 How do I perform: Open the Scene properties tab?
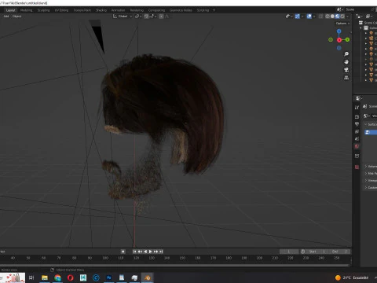[357, 139]
